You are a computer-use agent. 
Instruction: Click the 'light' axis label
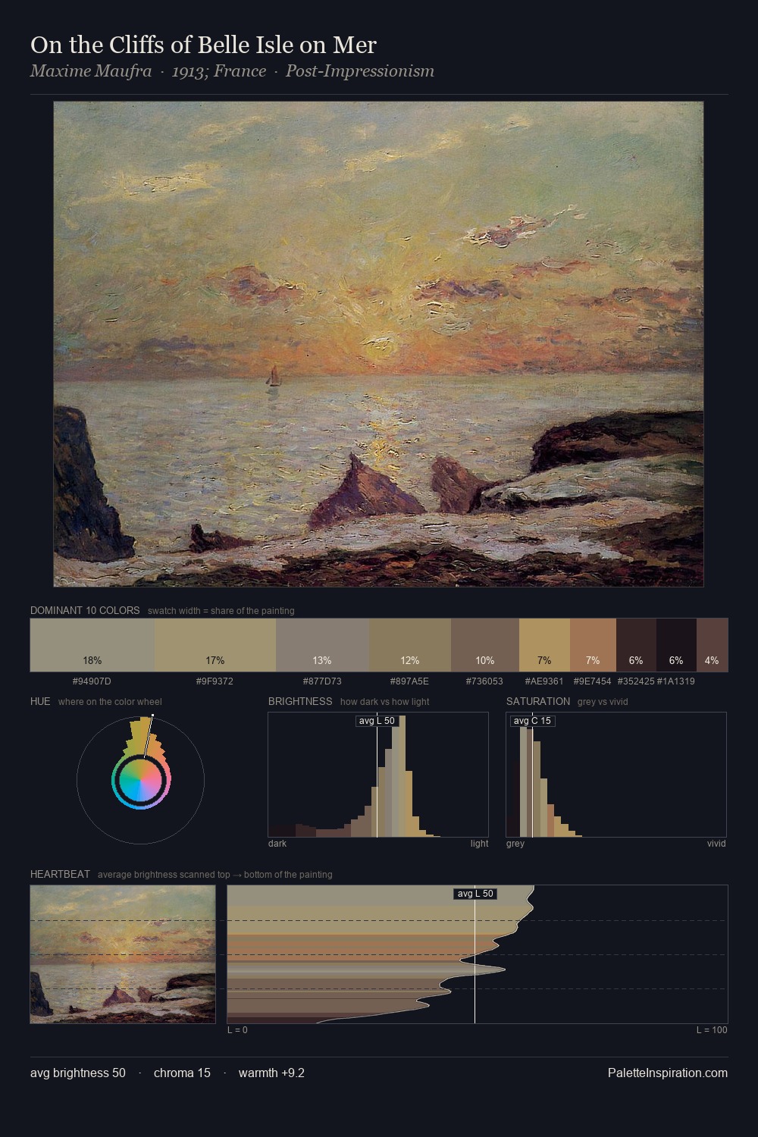[x=480, y=844]
